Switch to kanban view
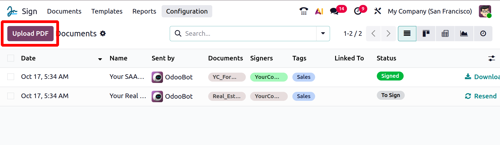The image size is (500, 145). click(426, 34)
